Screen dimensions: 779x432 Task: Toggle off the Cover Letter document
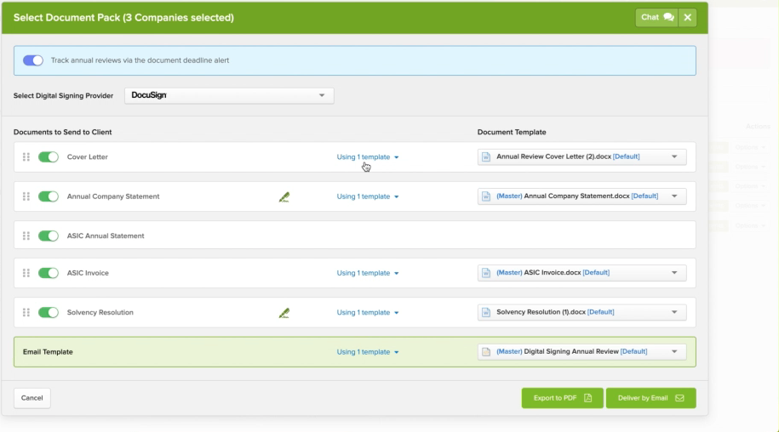49,157
